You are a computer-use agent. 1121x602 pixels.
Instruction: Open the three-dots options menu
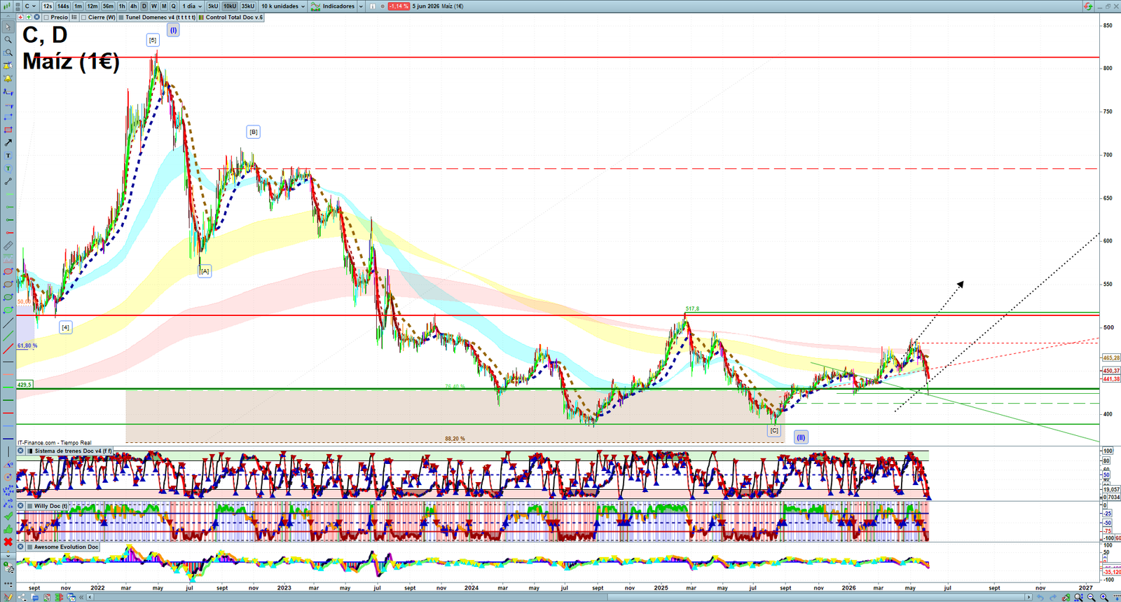click(8, 584)
